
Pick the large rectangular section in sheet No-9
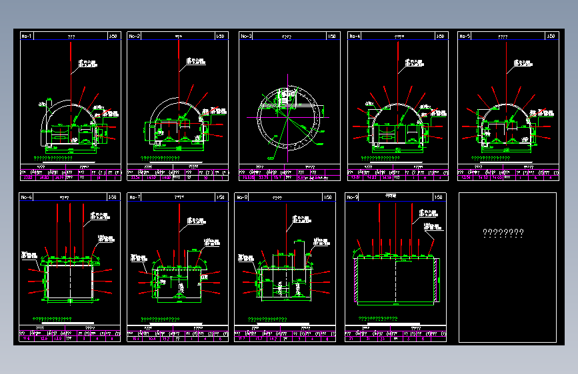point(397,280)
